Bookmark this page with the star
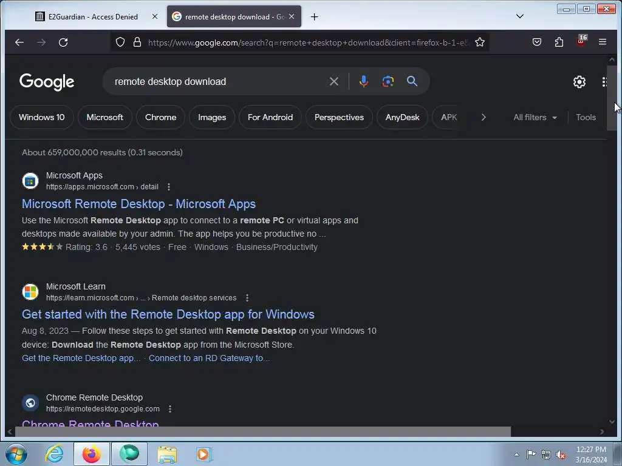This screenshot has height=466, width=622. 480,42
